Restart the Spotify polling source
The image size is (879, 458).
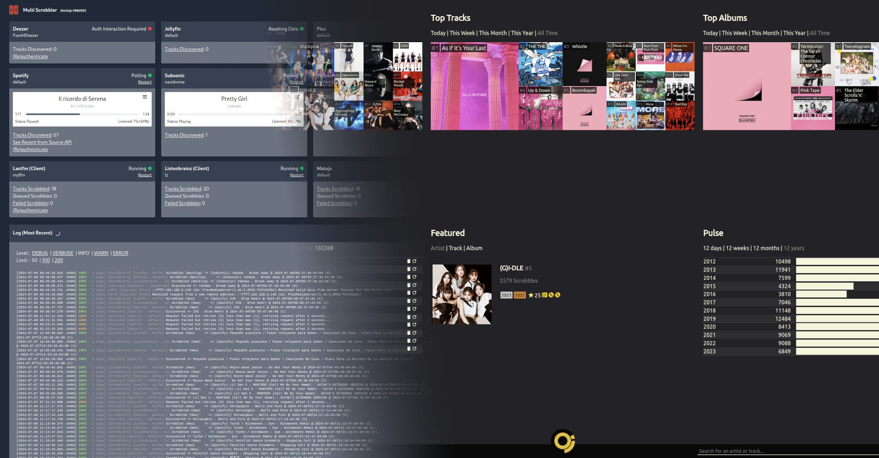145,81
